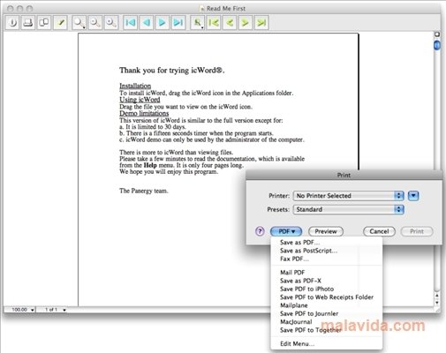Click the disabled Print button
Viewport: 446px width, 353px height.
[417, 231]
